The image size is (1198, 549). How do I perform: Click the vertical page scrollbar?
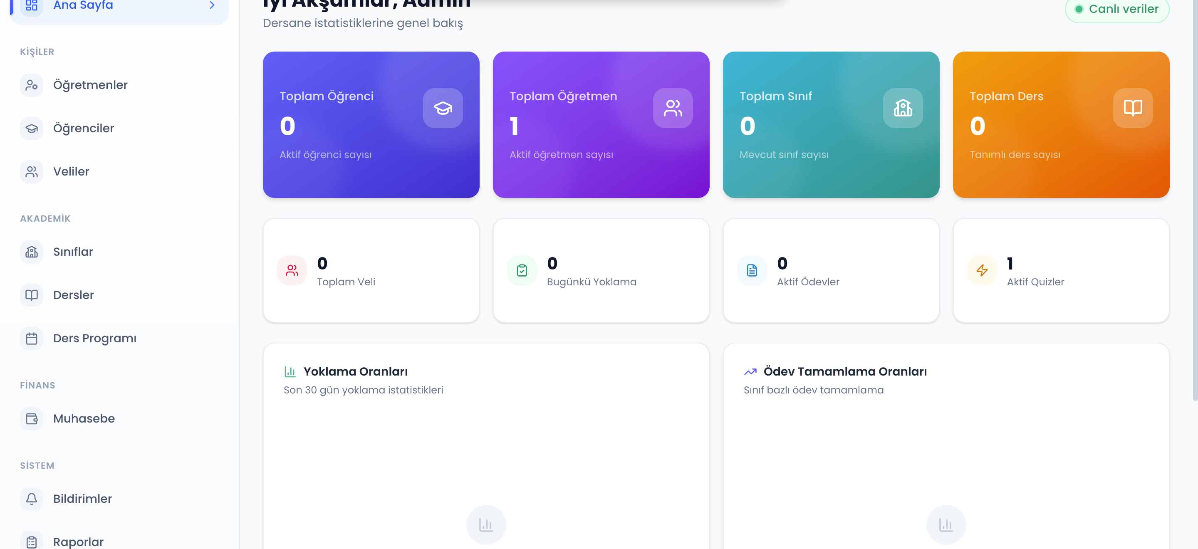(x=1195, y=200)
